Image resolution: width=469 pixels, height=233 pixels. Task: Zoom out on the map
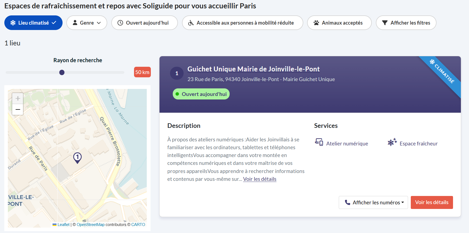(x=18, y=109)
